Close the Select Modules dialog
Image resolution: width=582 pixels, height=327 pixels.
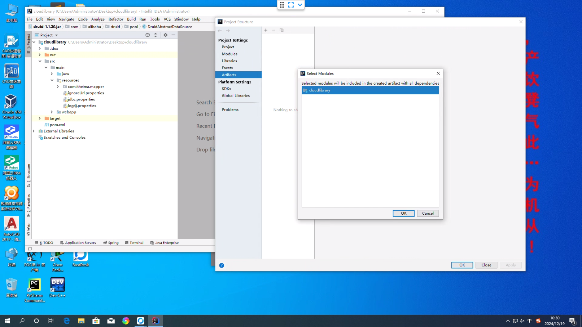(x=438, y=73)
